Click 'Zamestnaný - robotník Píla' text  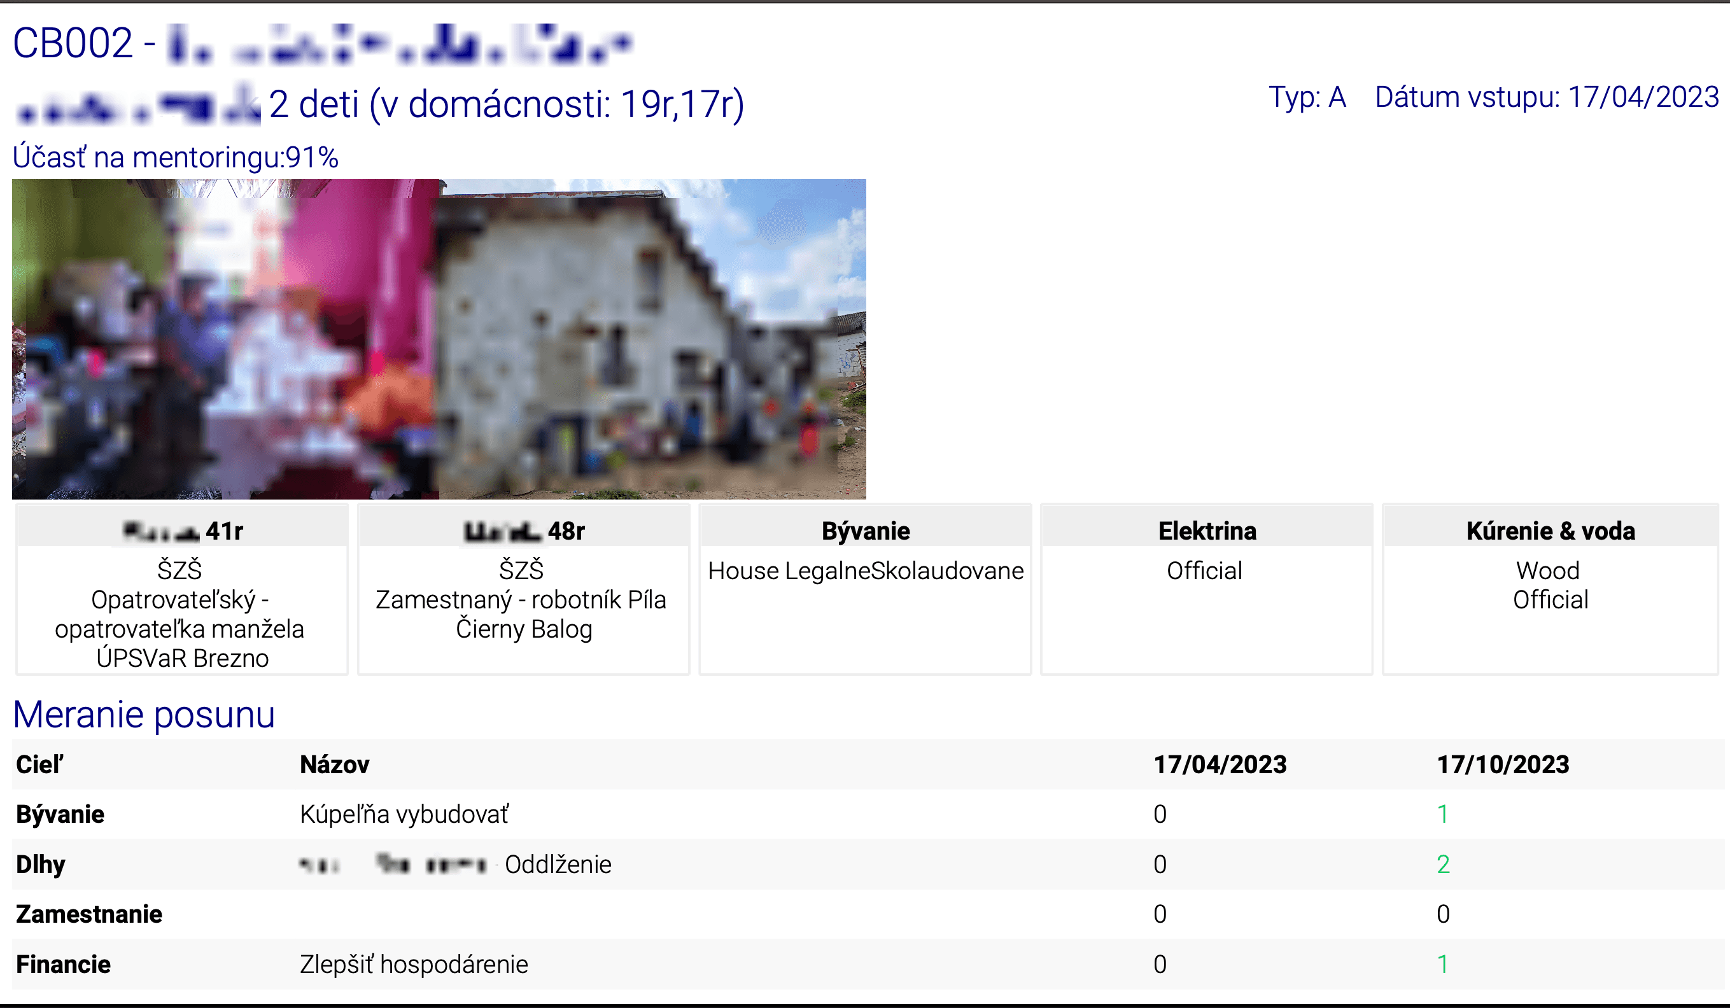tap(521, 599)
